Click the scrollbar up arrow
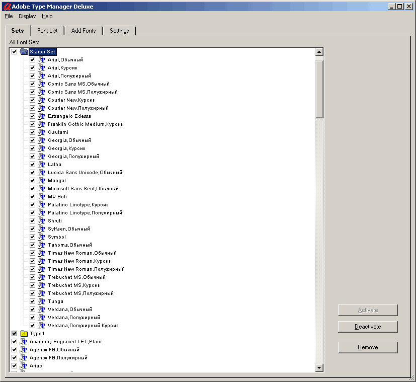Image resolution: width=416 pixels, height=382 pixels. tap(319, 52)
